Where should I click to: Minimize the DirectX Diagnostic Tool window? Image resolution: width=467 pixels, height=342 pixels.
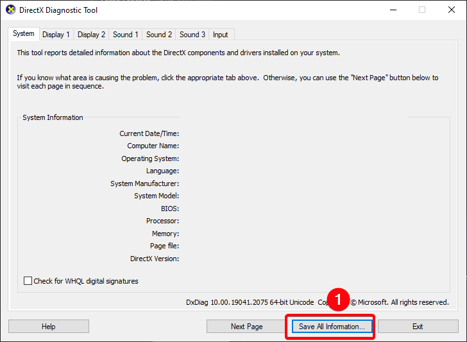click(392, 10)
